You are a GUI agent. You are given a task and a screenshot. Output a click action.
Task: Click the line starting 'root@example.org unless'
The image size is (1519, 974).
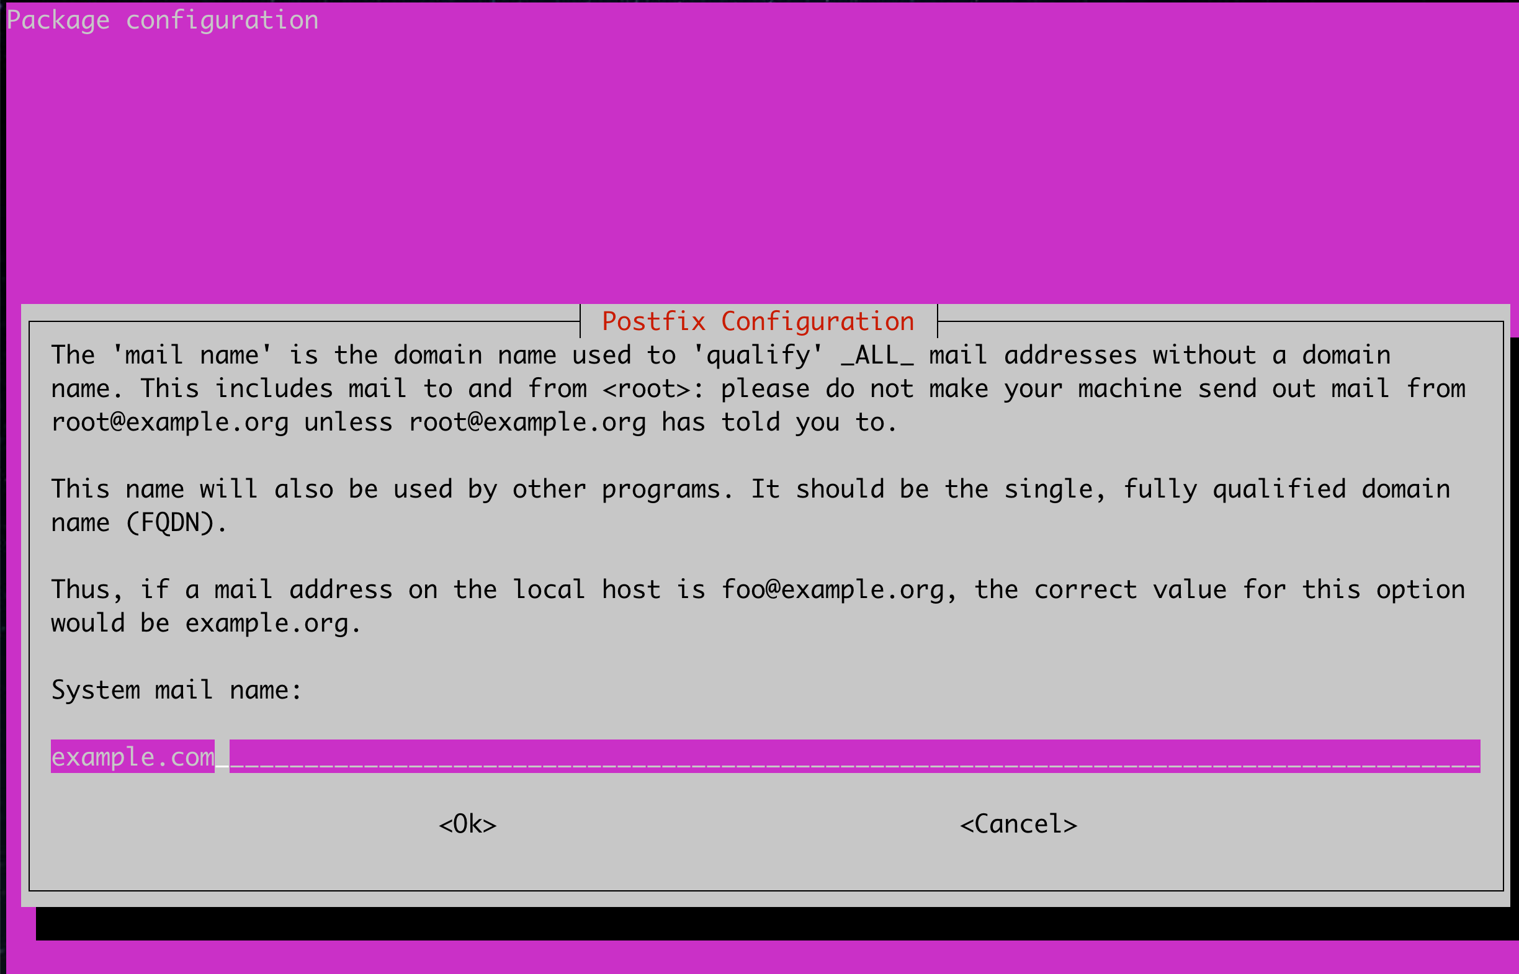pos(474,422)
